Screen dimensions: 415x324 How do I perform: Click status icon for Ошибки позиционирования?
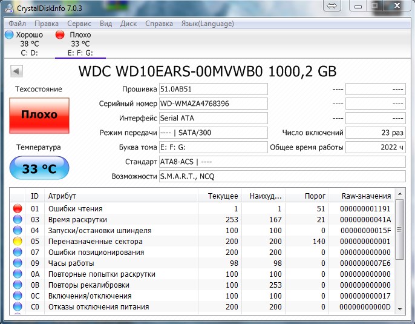[18, 252]
